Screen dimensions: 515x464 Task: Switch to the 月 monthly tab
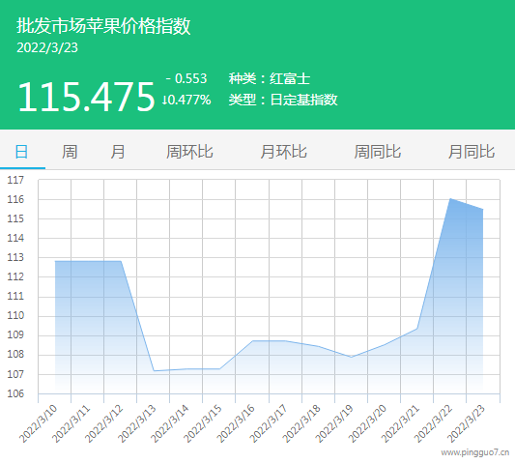click(x=118, y=152)
